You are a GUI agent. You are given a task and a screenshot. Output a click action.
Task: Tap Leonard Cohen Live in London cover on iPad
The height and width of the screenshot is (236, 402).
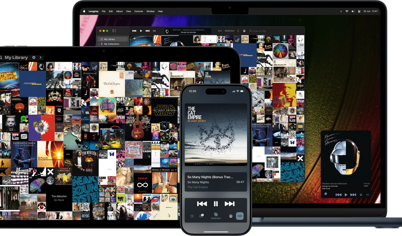click(24, 154)
